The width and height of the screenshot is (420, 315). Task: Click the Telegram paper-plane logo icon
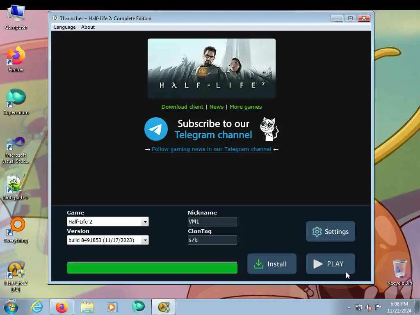tap(156, 129)
